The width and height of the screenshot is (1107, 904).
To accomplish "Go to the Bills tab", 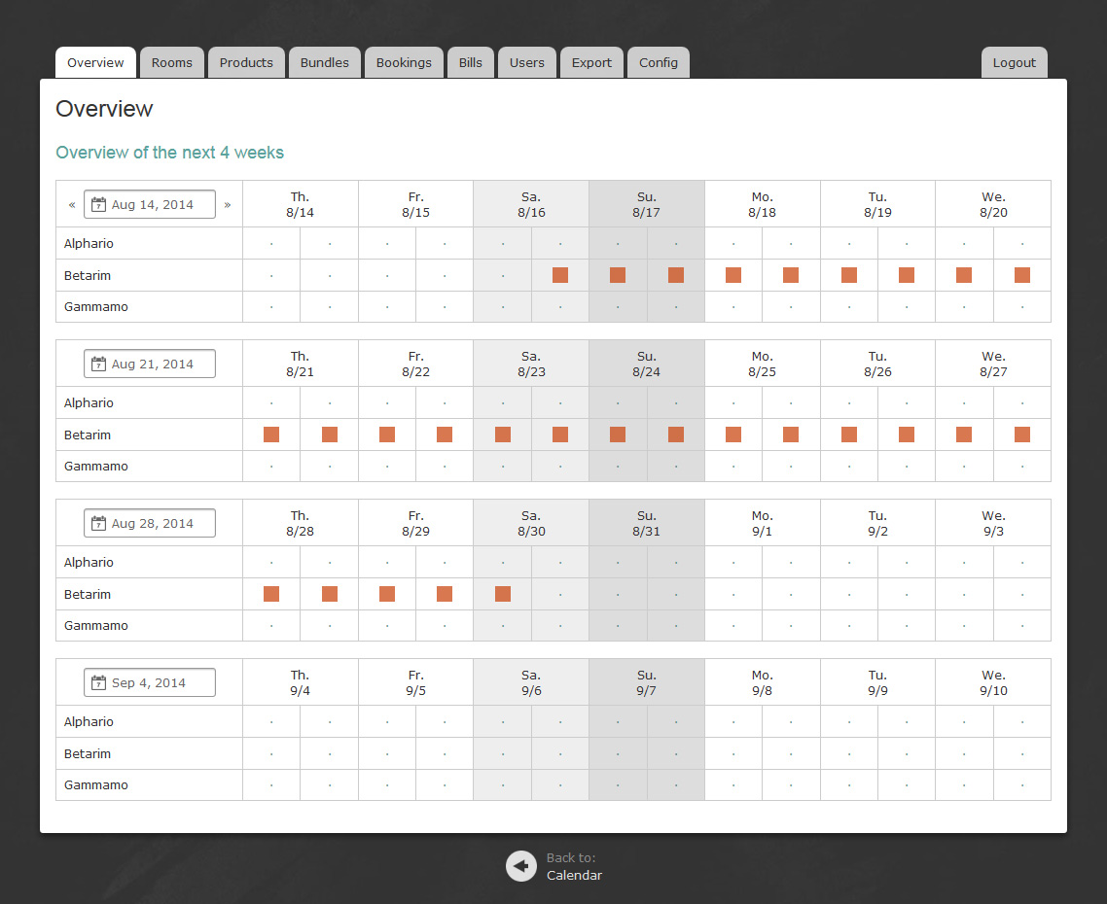I will [x=471, y=63].
